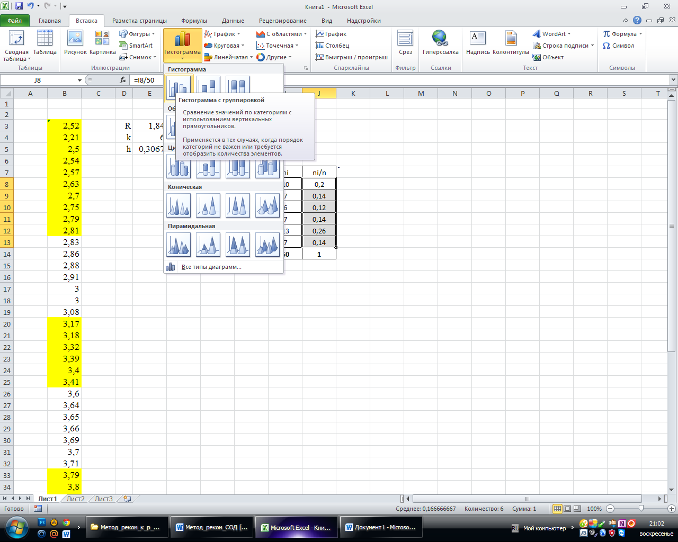
Task: Choose the clustered cone chart
Action: (179, 205)
